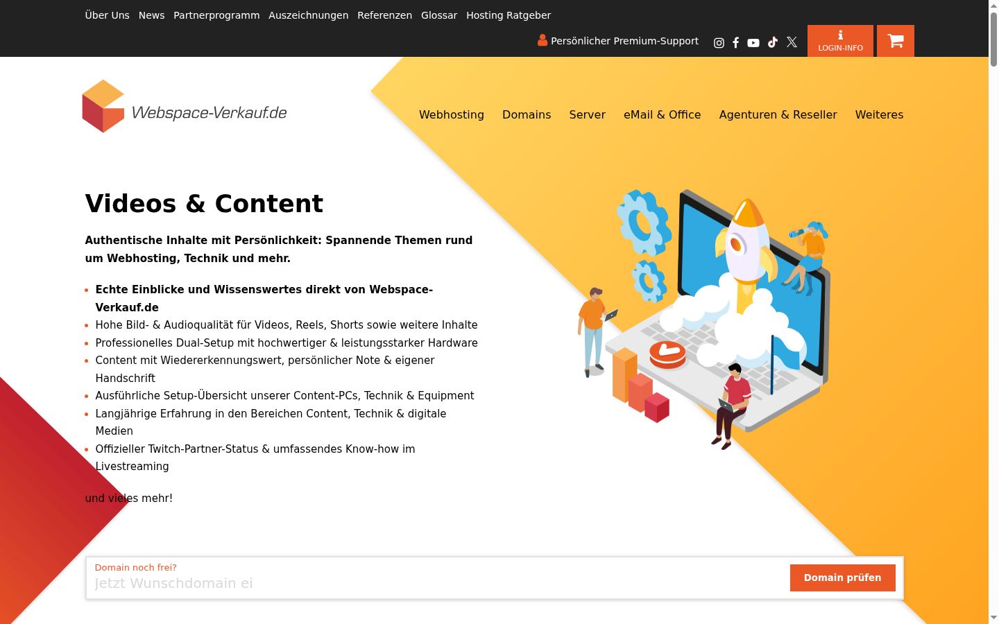Click the Twitch-Partner-Status bullet text
The width and height of the screenshot is (999, 624).
click(255, 458)
